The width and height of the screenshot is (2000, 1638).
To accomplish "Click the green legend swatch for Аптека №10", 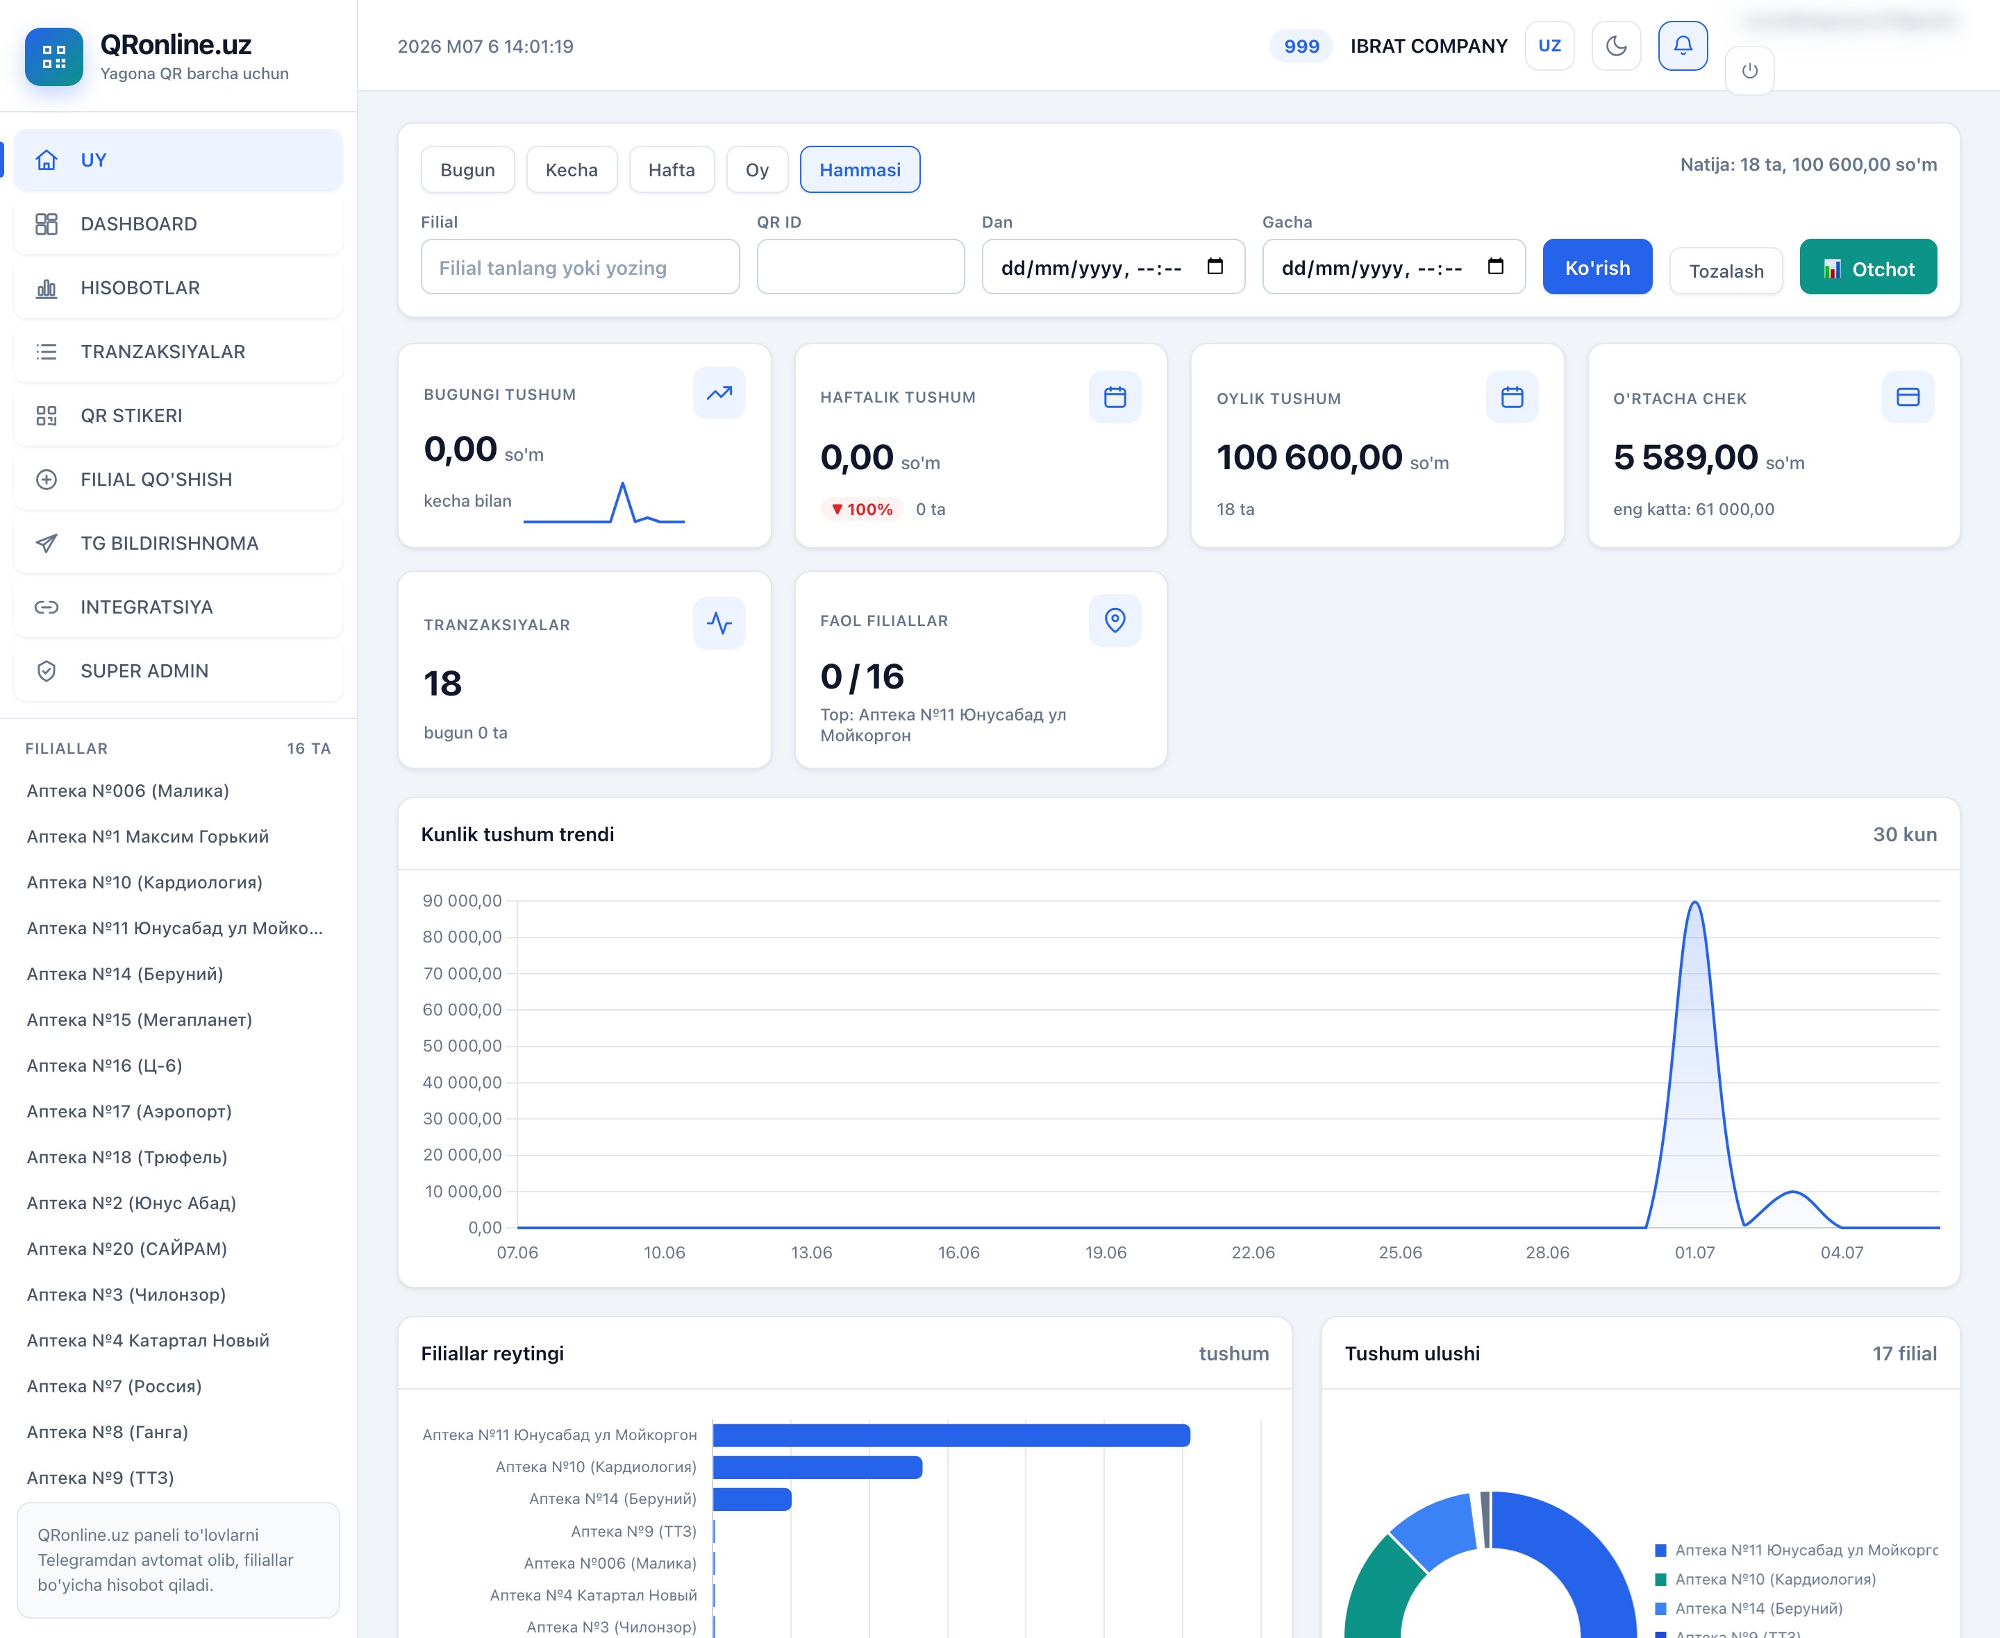I will coord(1660,1580).
